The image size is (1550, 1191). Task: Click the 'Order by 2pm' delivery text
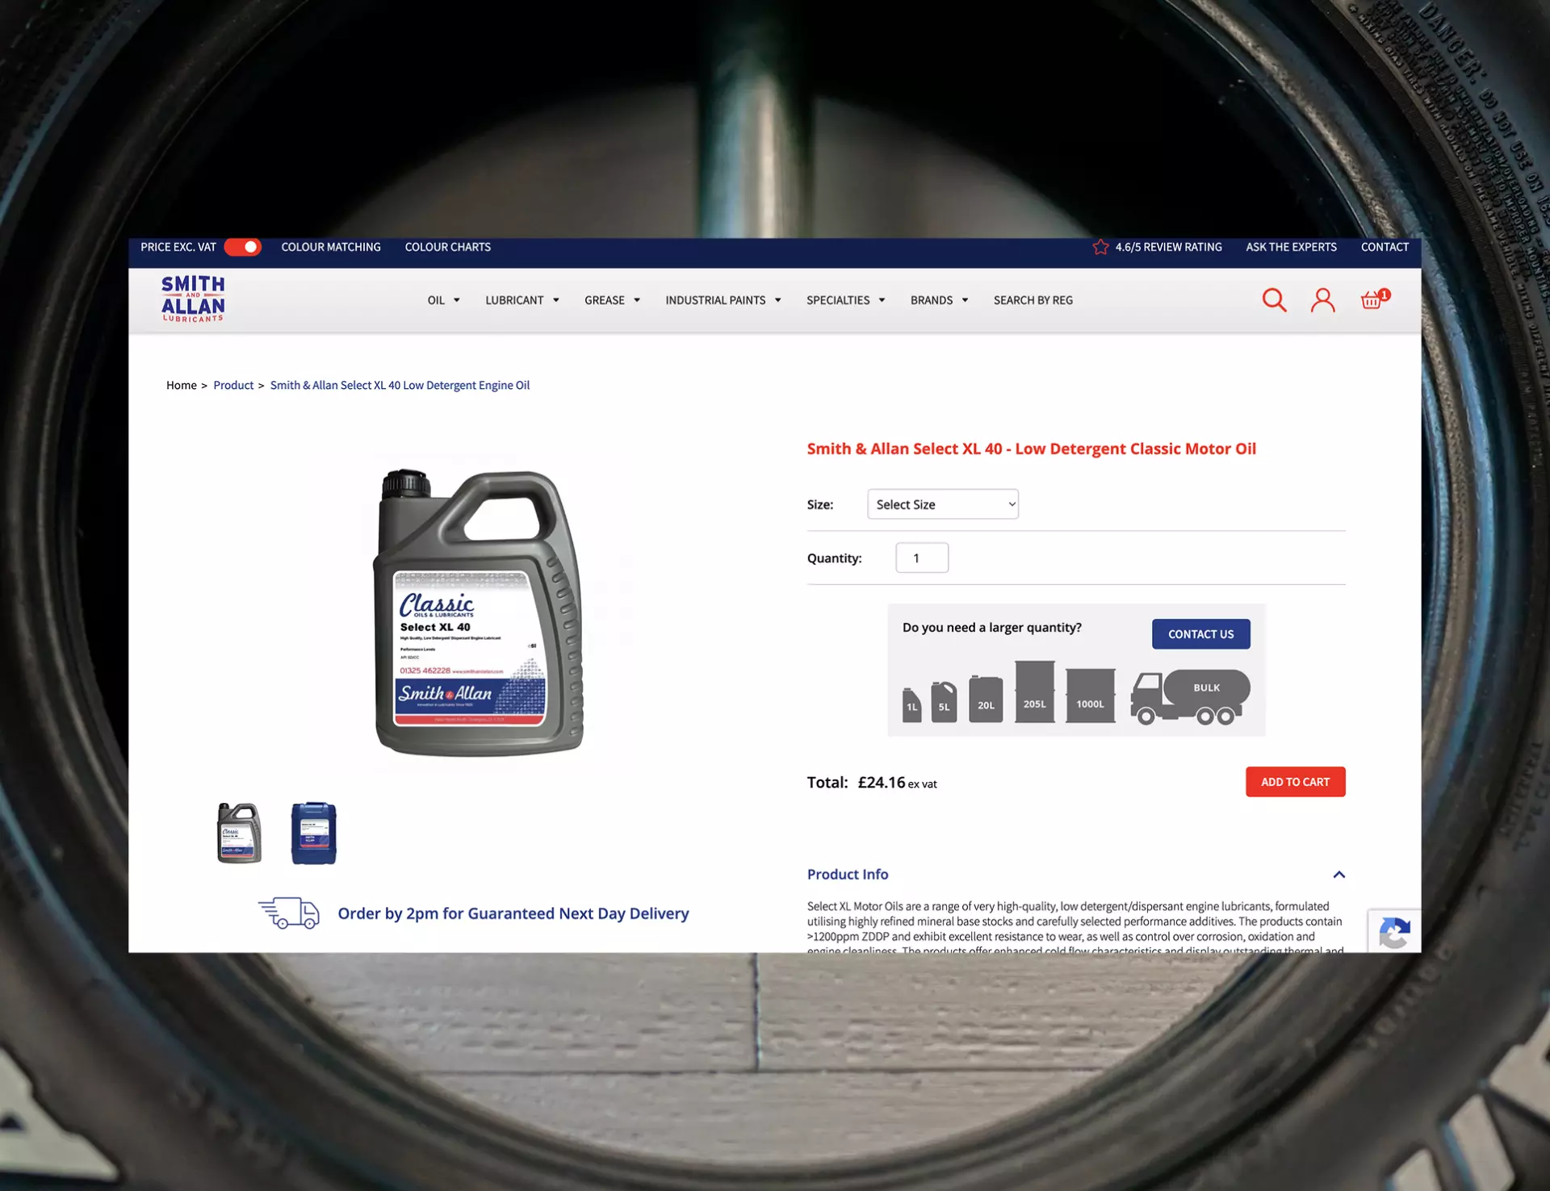click(x=513, y=913)
